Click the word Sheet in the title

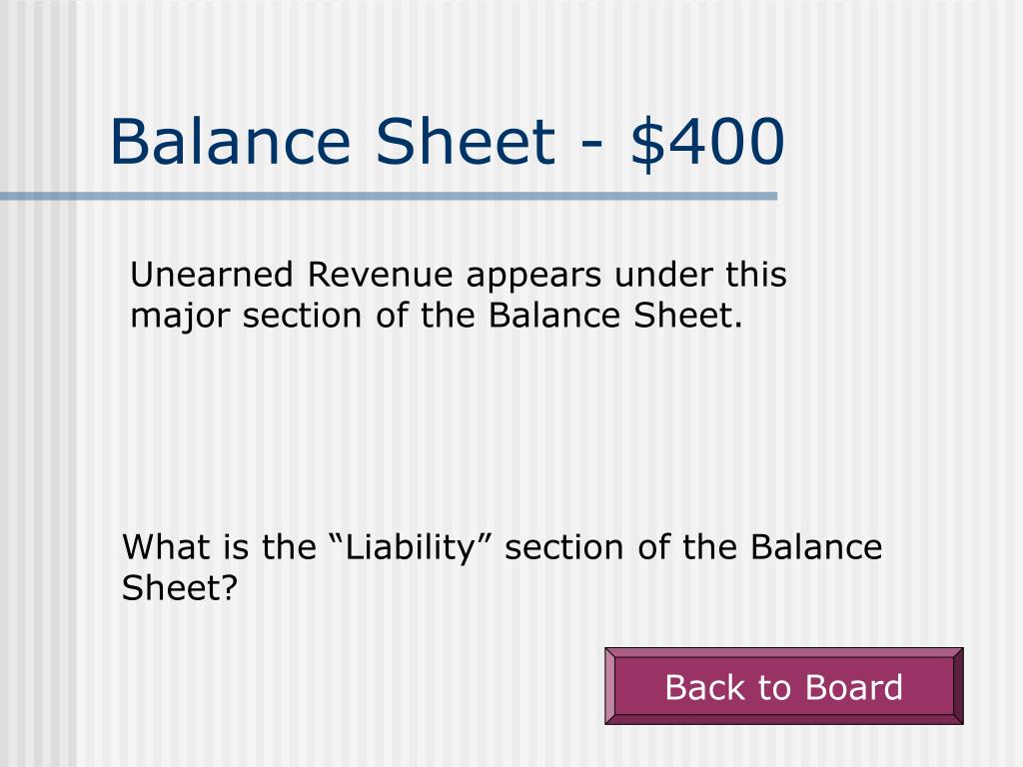pyautogui.click(x=466, y=142)
